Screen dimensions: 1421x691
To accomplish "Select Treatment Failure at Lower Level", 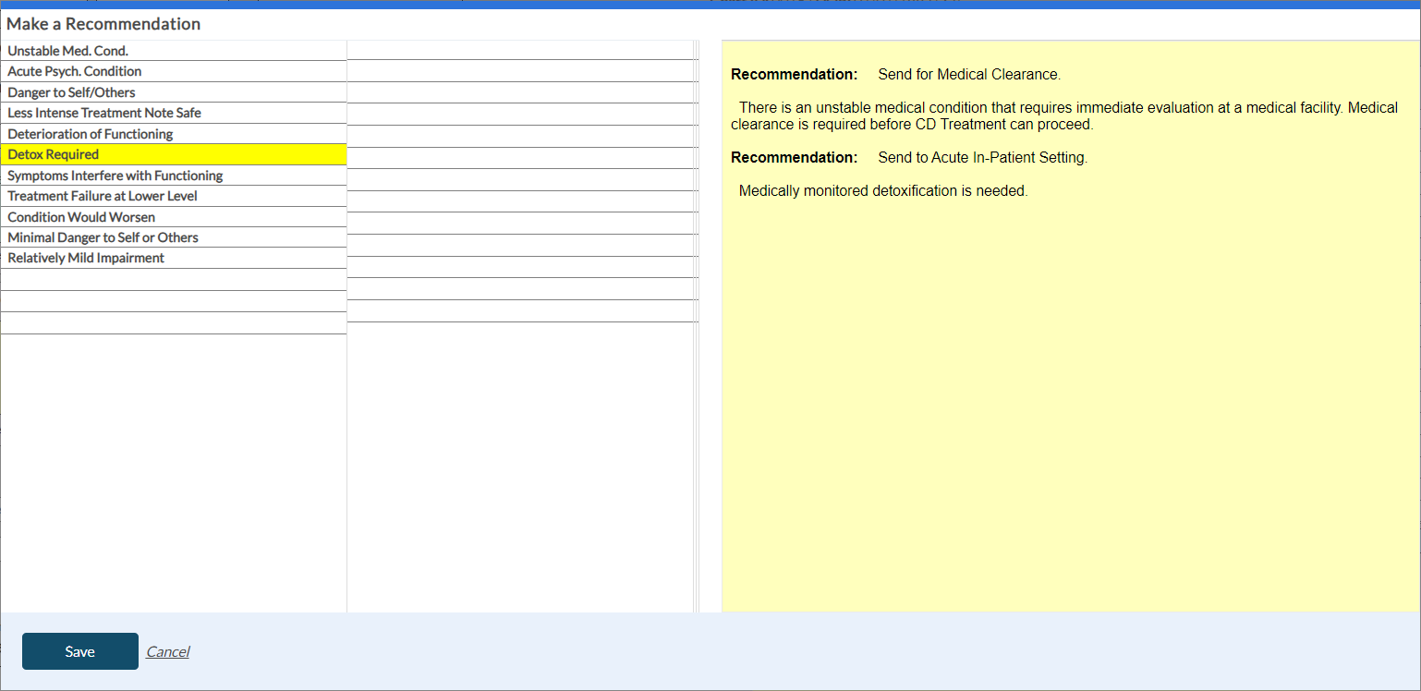I will 102,196.
